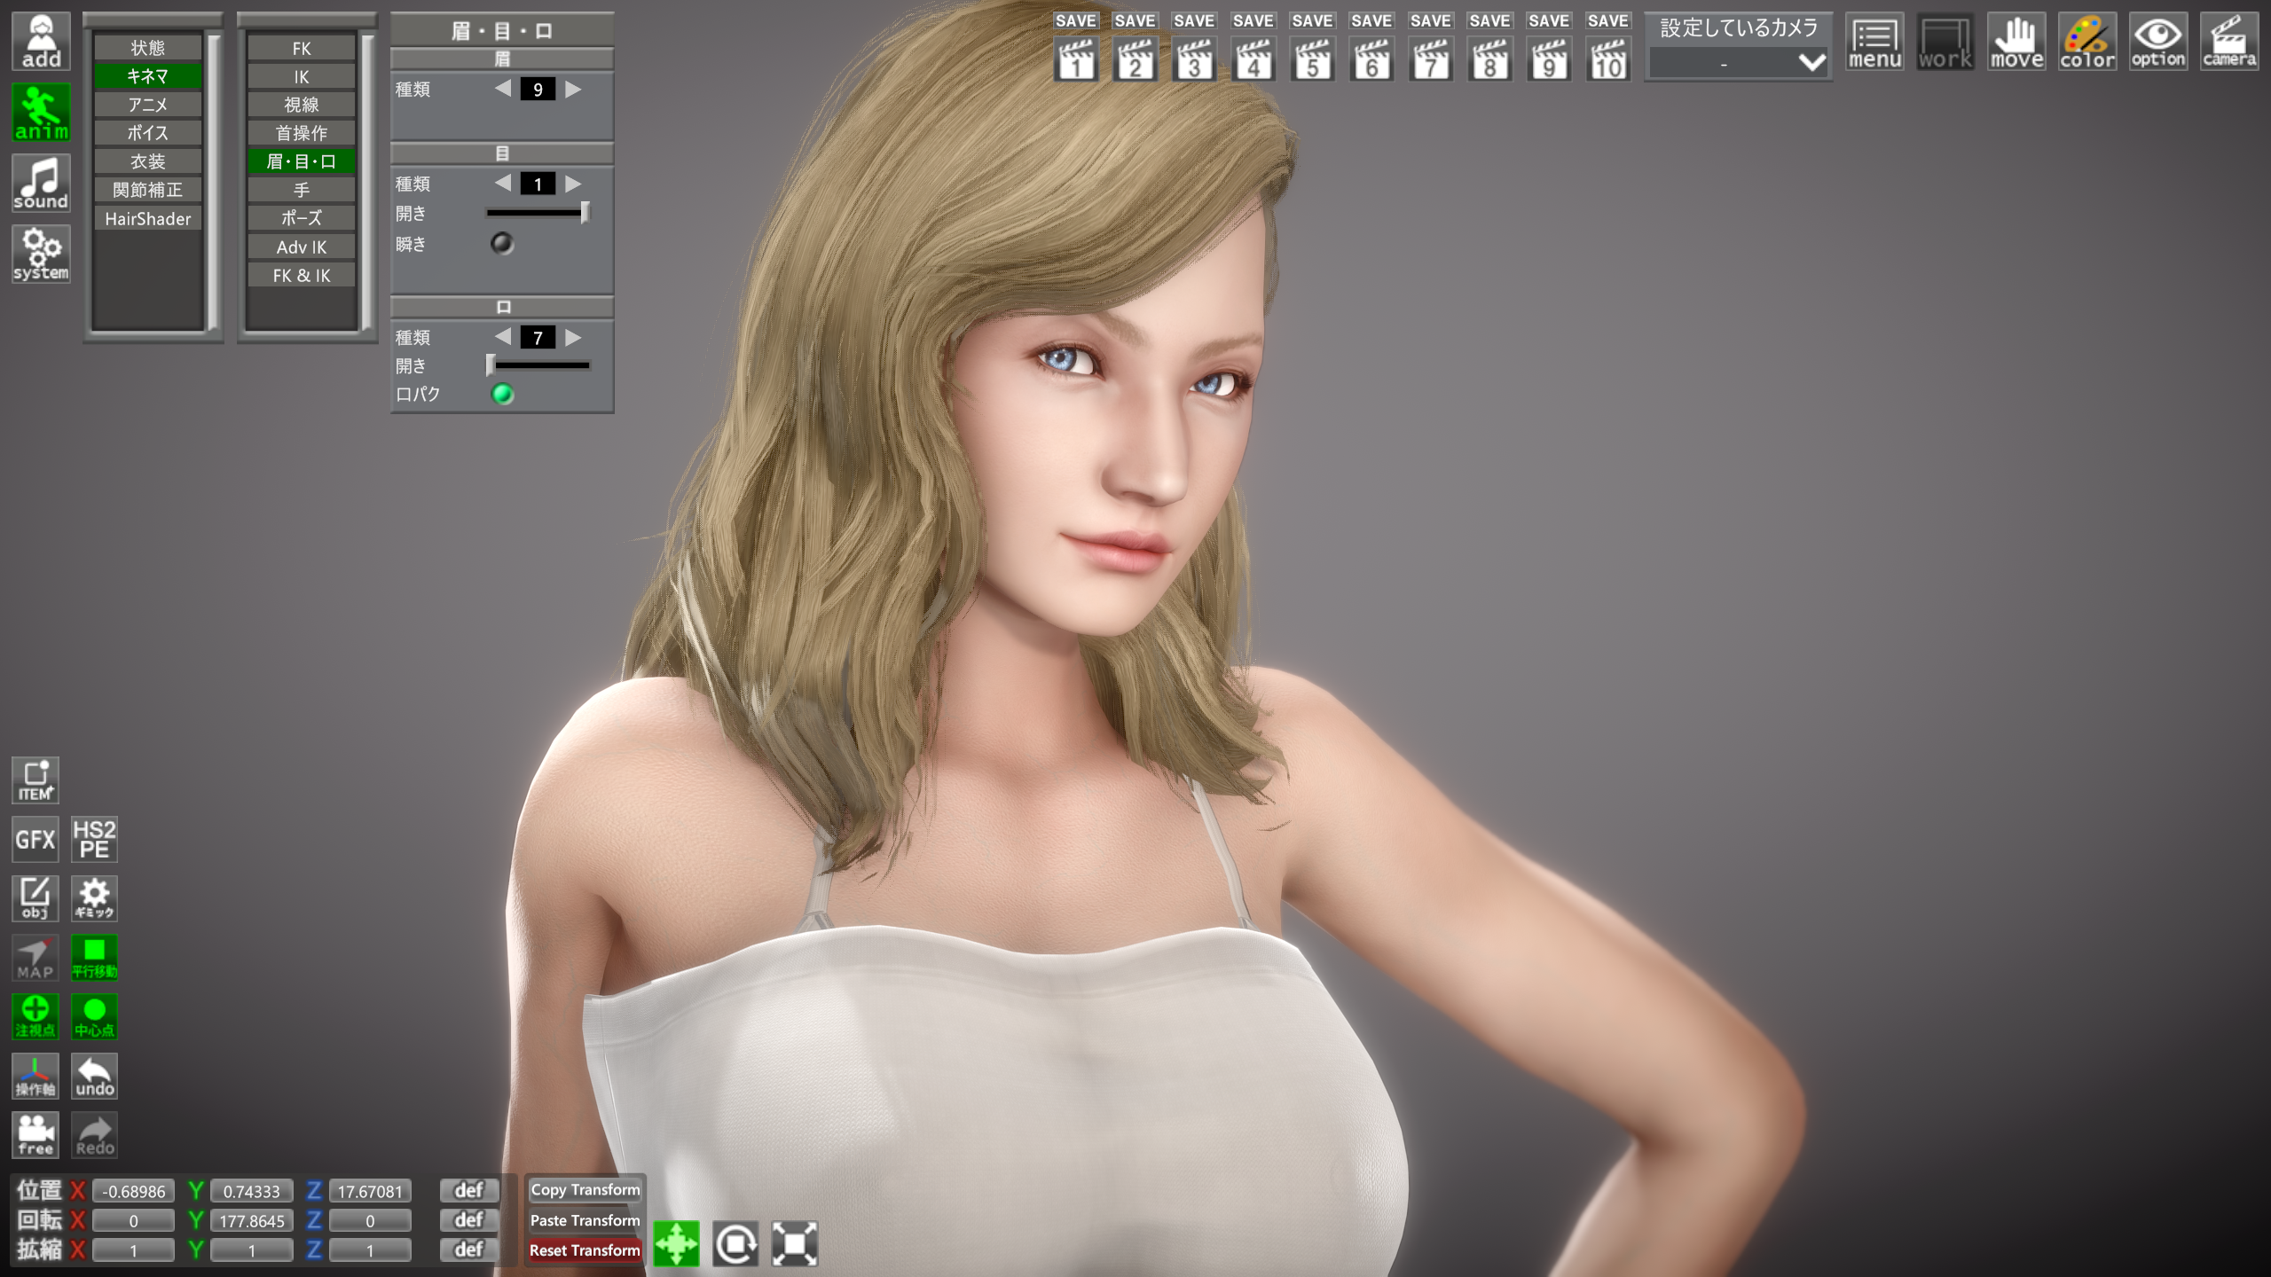The width and height of the screenshot is (2271, 1277).
Task: Toggle the 瞬き blink button
Action: coord(502,243)
